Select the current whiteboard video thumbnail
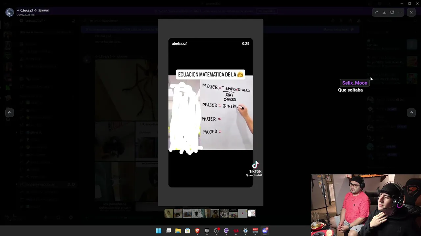421x236 pixels. pyautogui.click(x=252, y=214)
